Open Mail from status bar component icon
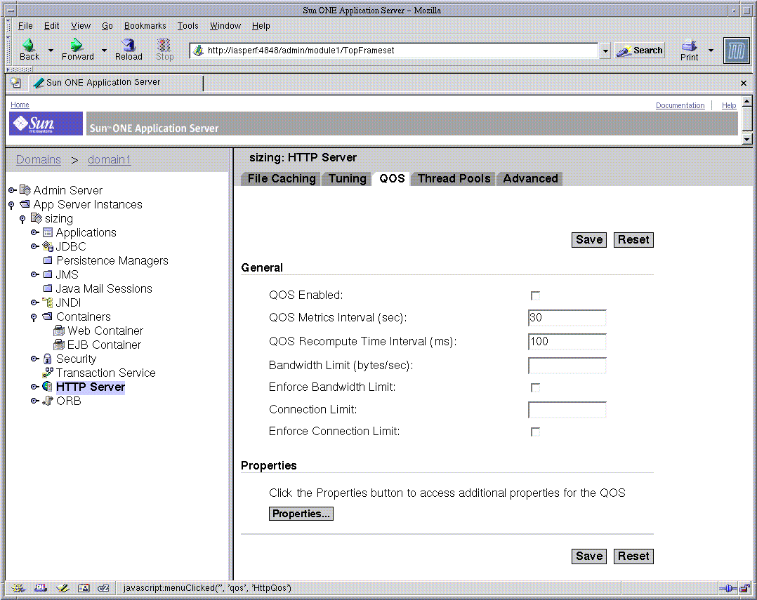Viewport: 757px width, 600px height. pyautogui.click(x=41, y=588)
